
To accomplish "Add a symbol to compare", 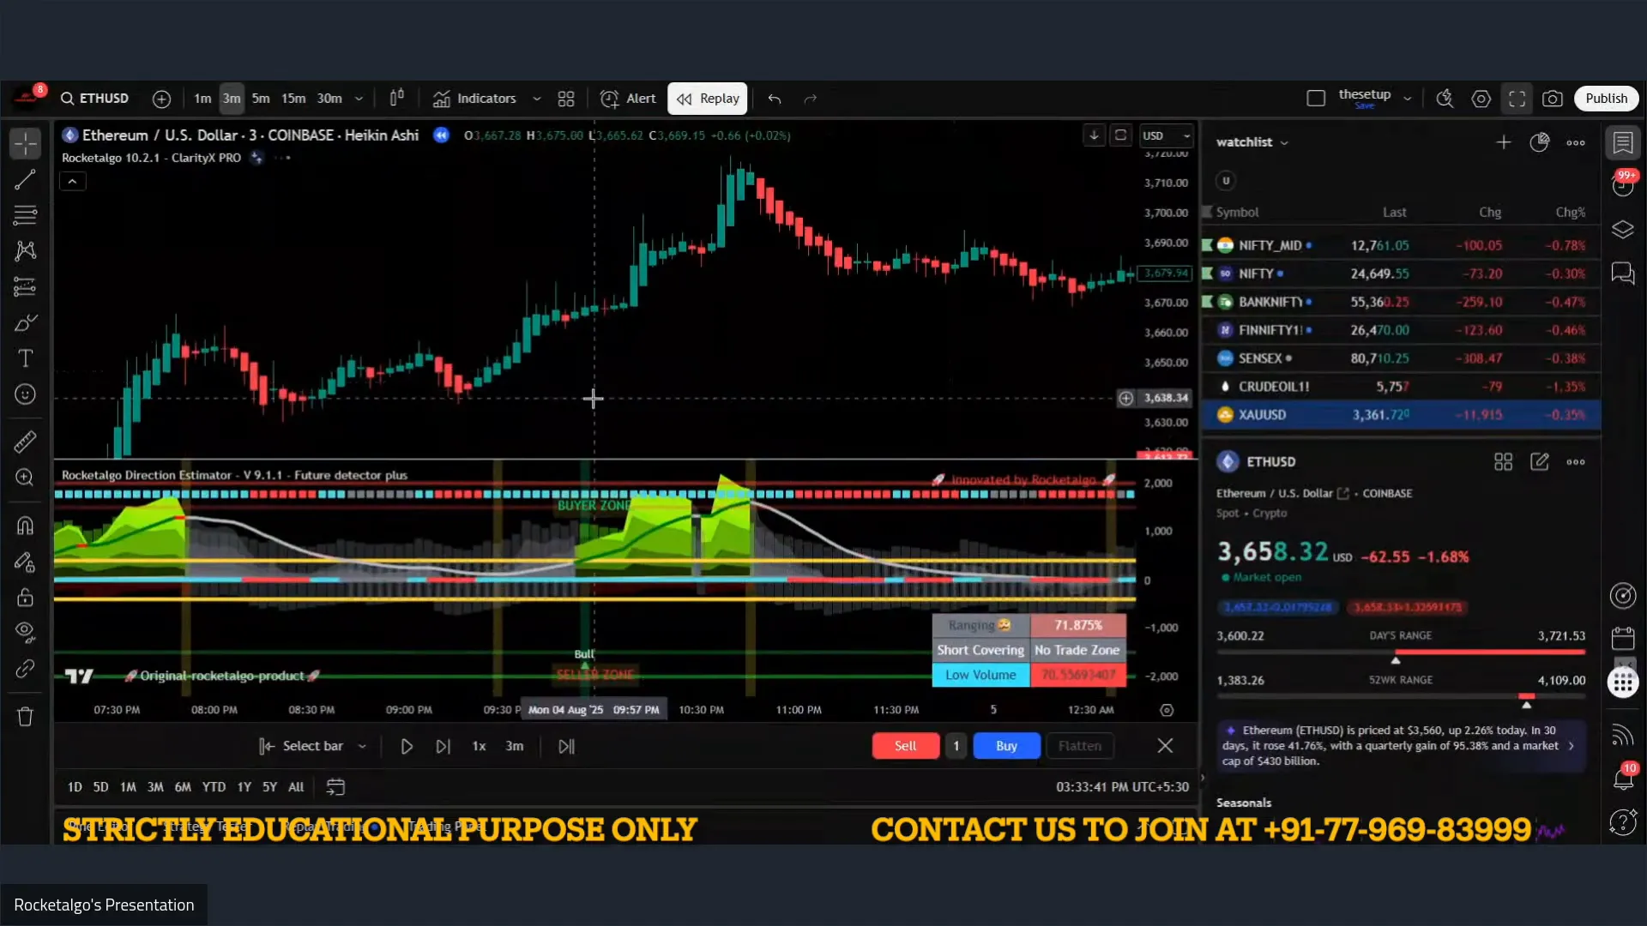I will (161, 99).
